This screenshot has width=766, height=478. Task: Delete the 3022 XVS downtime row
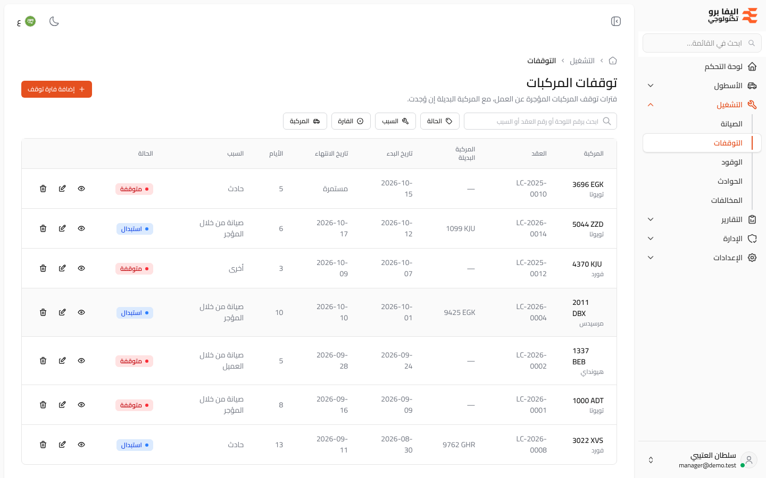click(x=43, y=445)
